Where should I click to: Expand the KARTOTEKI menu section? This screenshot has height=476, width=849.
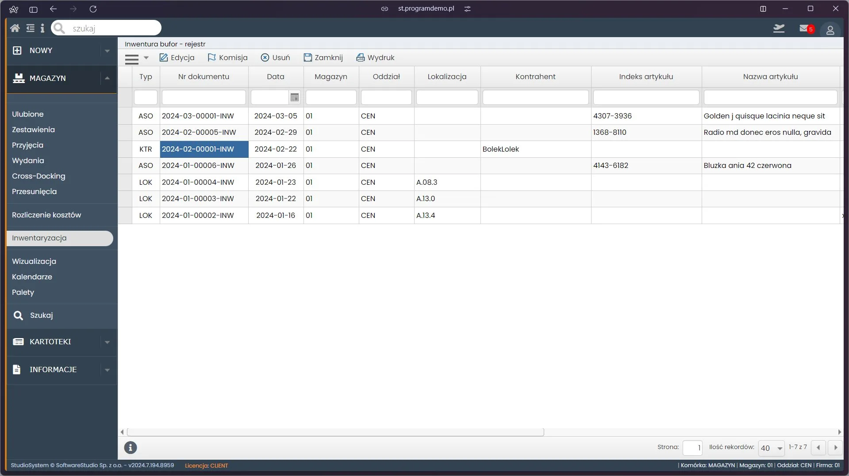pyautogui.click(x=107, y=342)
